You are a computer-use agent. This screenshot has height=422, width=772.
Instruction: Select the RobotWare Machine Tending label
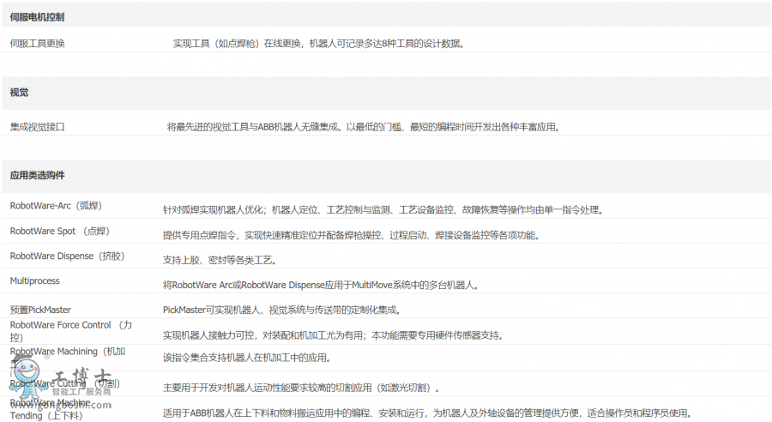pos(51,409)
